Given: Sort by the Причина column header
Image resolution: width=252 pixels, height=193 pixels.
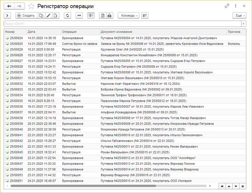Looking at the screenshot, I should (236, 32).
